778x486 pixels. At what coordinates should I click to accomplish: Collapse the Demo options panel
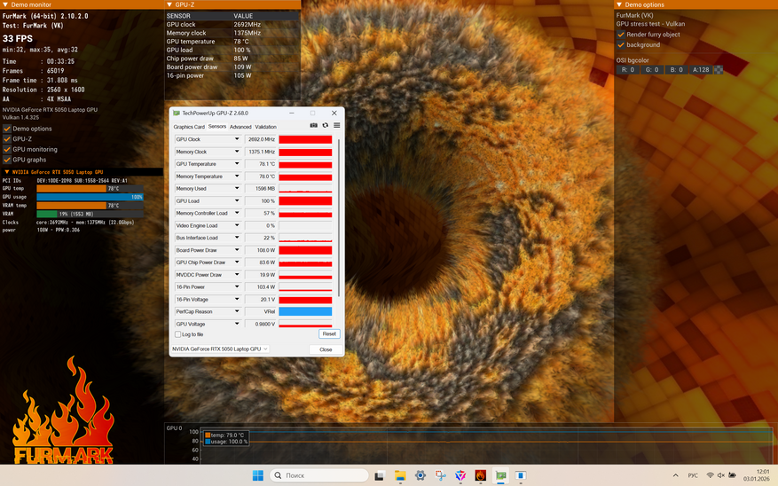619,4
